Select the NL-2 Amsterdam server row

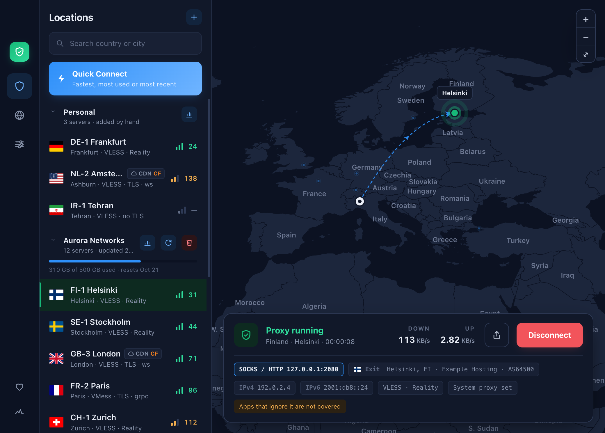tap(123, 178)
